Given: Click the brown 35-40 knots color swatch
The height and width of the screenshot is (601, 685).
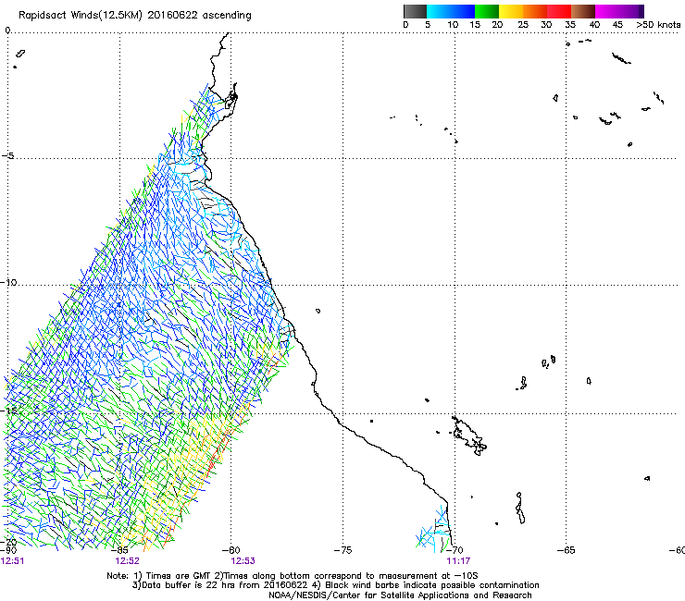Looking at the screenshot, I should [x=583, y=11].
